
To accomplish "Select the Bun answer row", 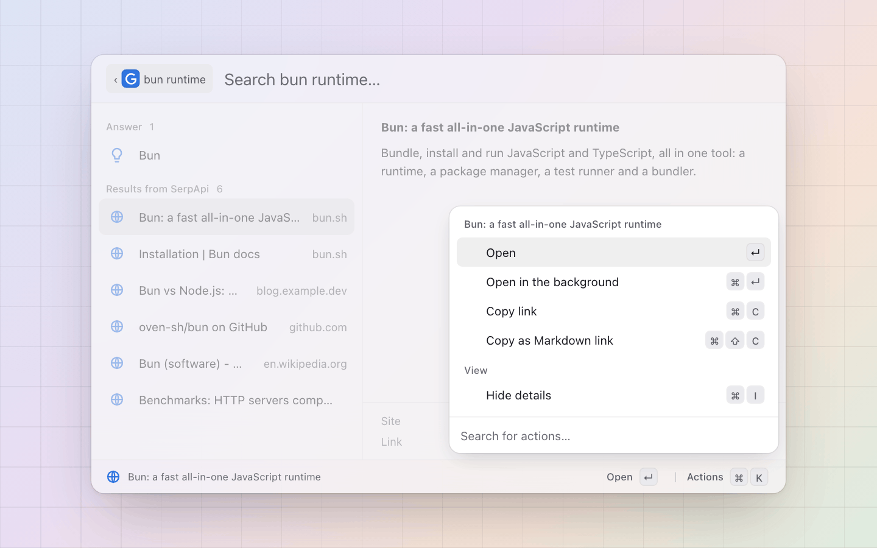I will [x=227, y=155].
